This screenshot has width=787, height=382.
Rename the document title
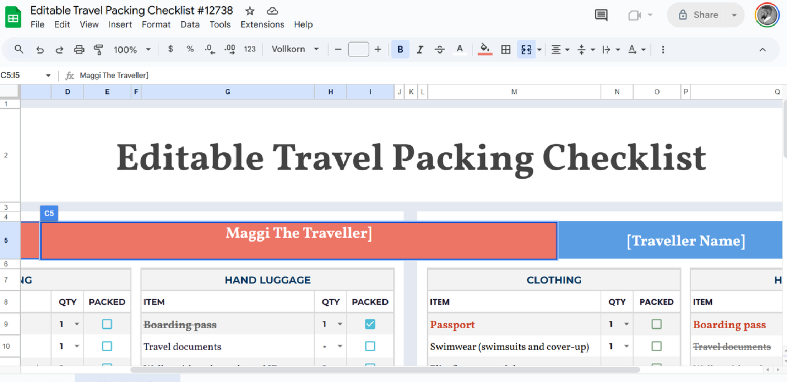coord(131,11)
